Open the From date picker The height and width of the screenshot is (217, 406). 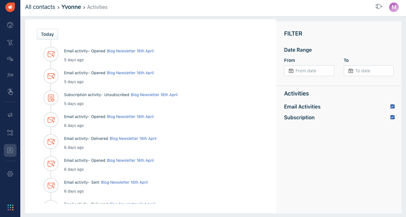[x=309, y=70]
